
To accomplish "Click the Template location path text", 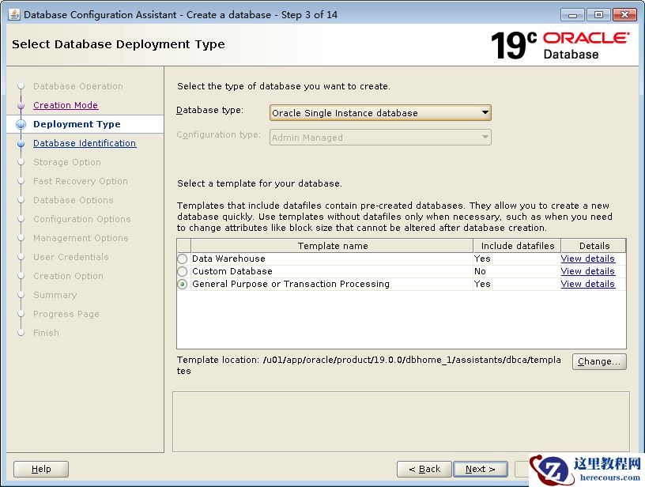I will click(x=369, y=365).
